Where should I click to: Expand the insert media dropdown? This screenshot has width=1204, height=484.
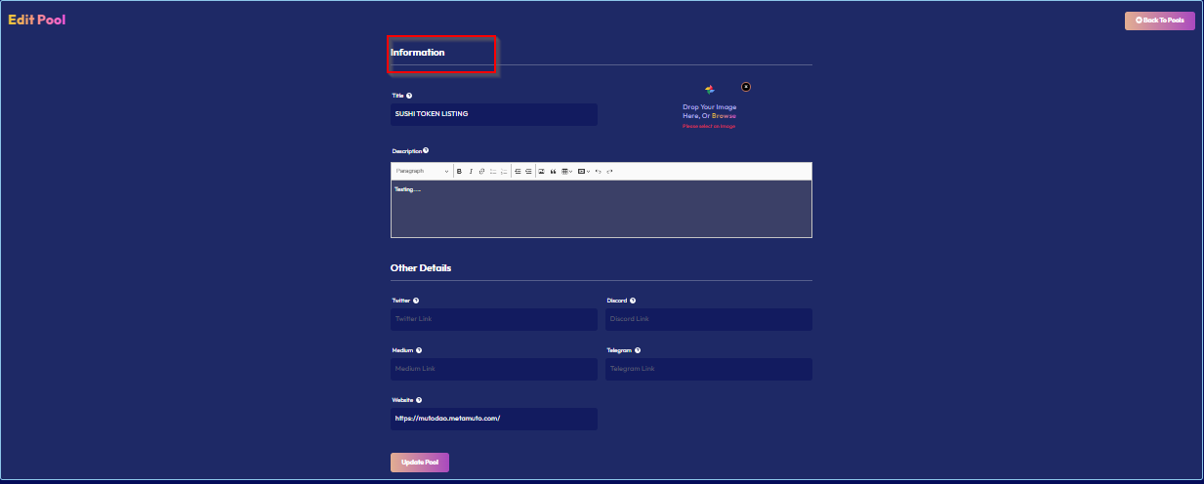584,171
